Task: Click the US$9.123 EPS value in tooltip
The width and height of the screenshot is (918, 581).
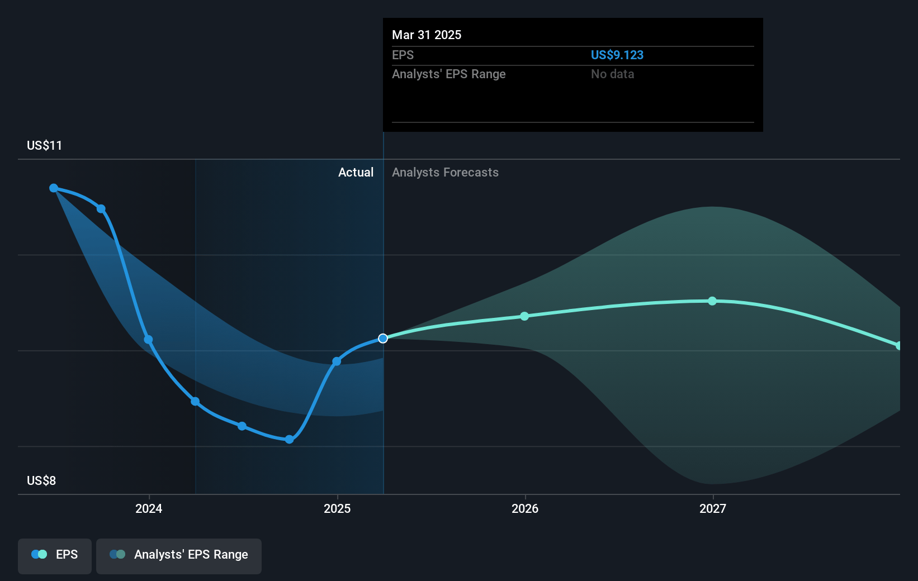Action: (x=617, y=55)
